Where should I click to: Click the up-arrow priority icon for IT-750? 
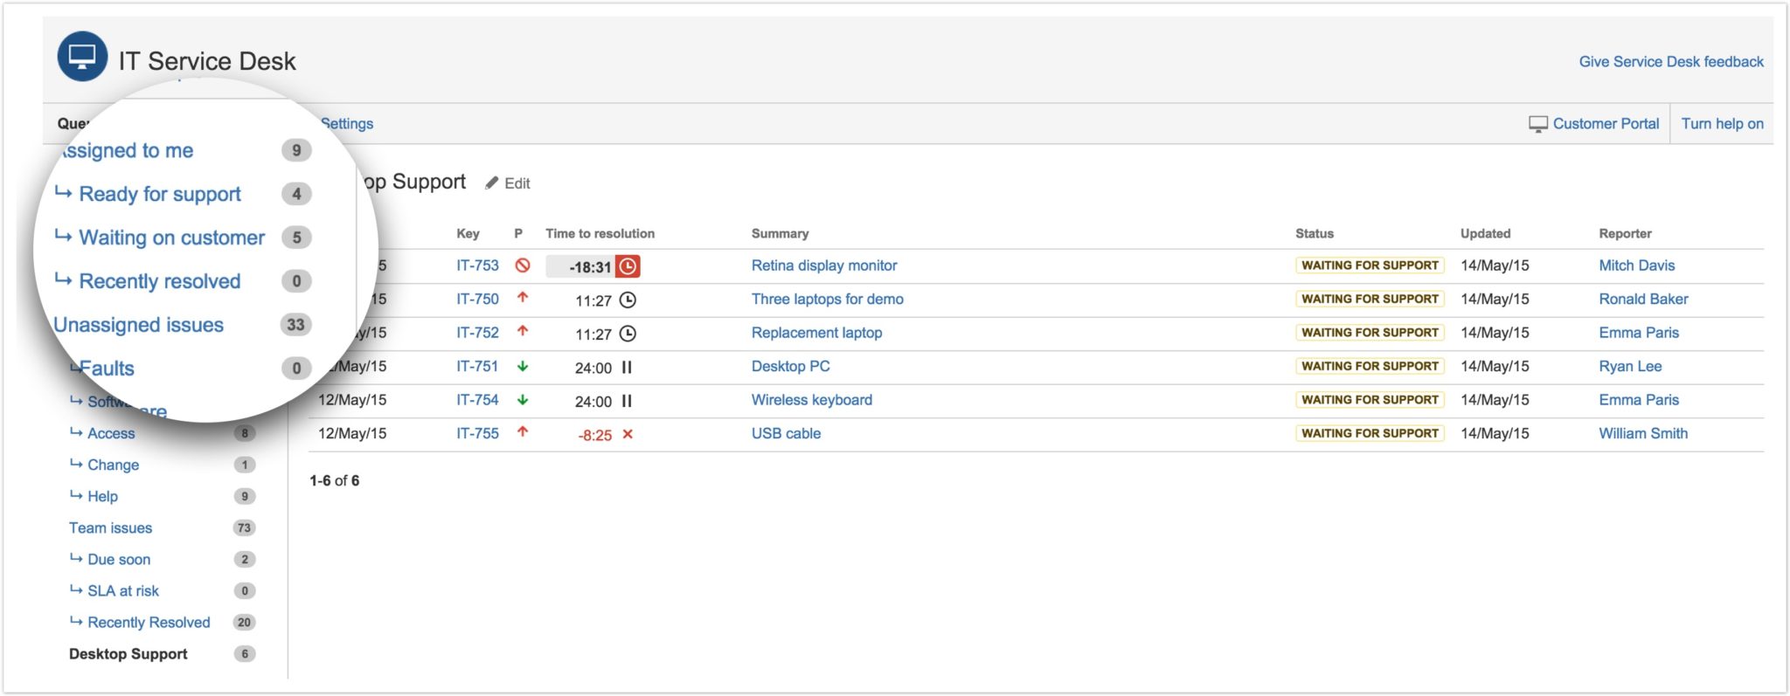pyautogui.click(x=523, y=298)
